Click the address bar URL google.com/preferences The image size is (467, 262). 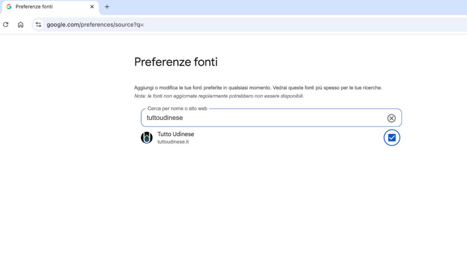tap(95, 24)
